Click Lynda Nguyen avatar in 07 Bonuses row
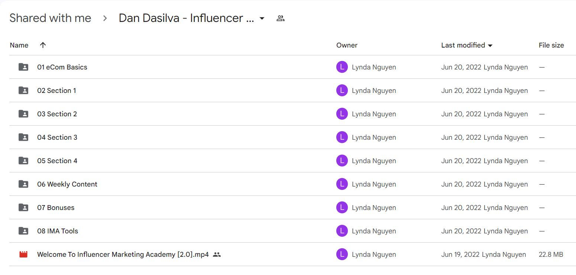The image size is (576, 275). [x=342, y=208]
